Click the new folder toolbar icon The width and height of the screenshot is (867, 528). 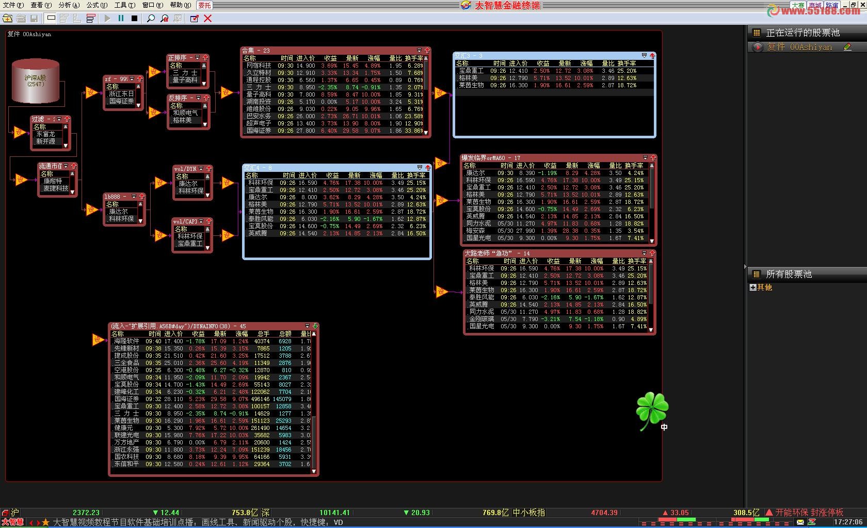(x=8, y=19)
